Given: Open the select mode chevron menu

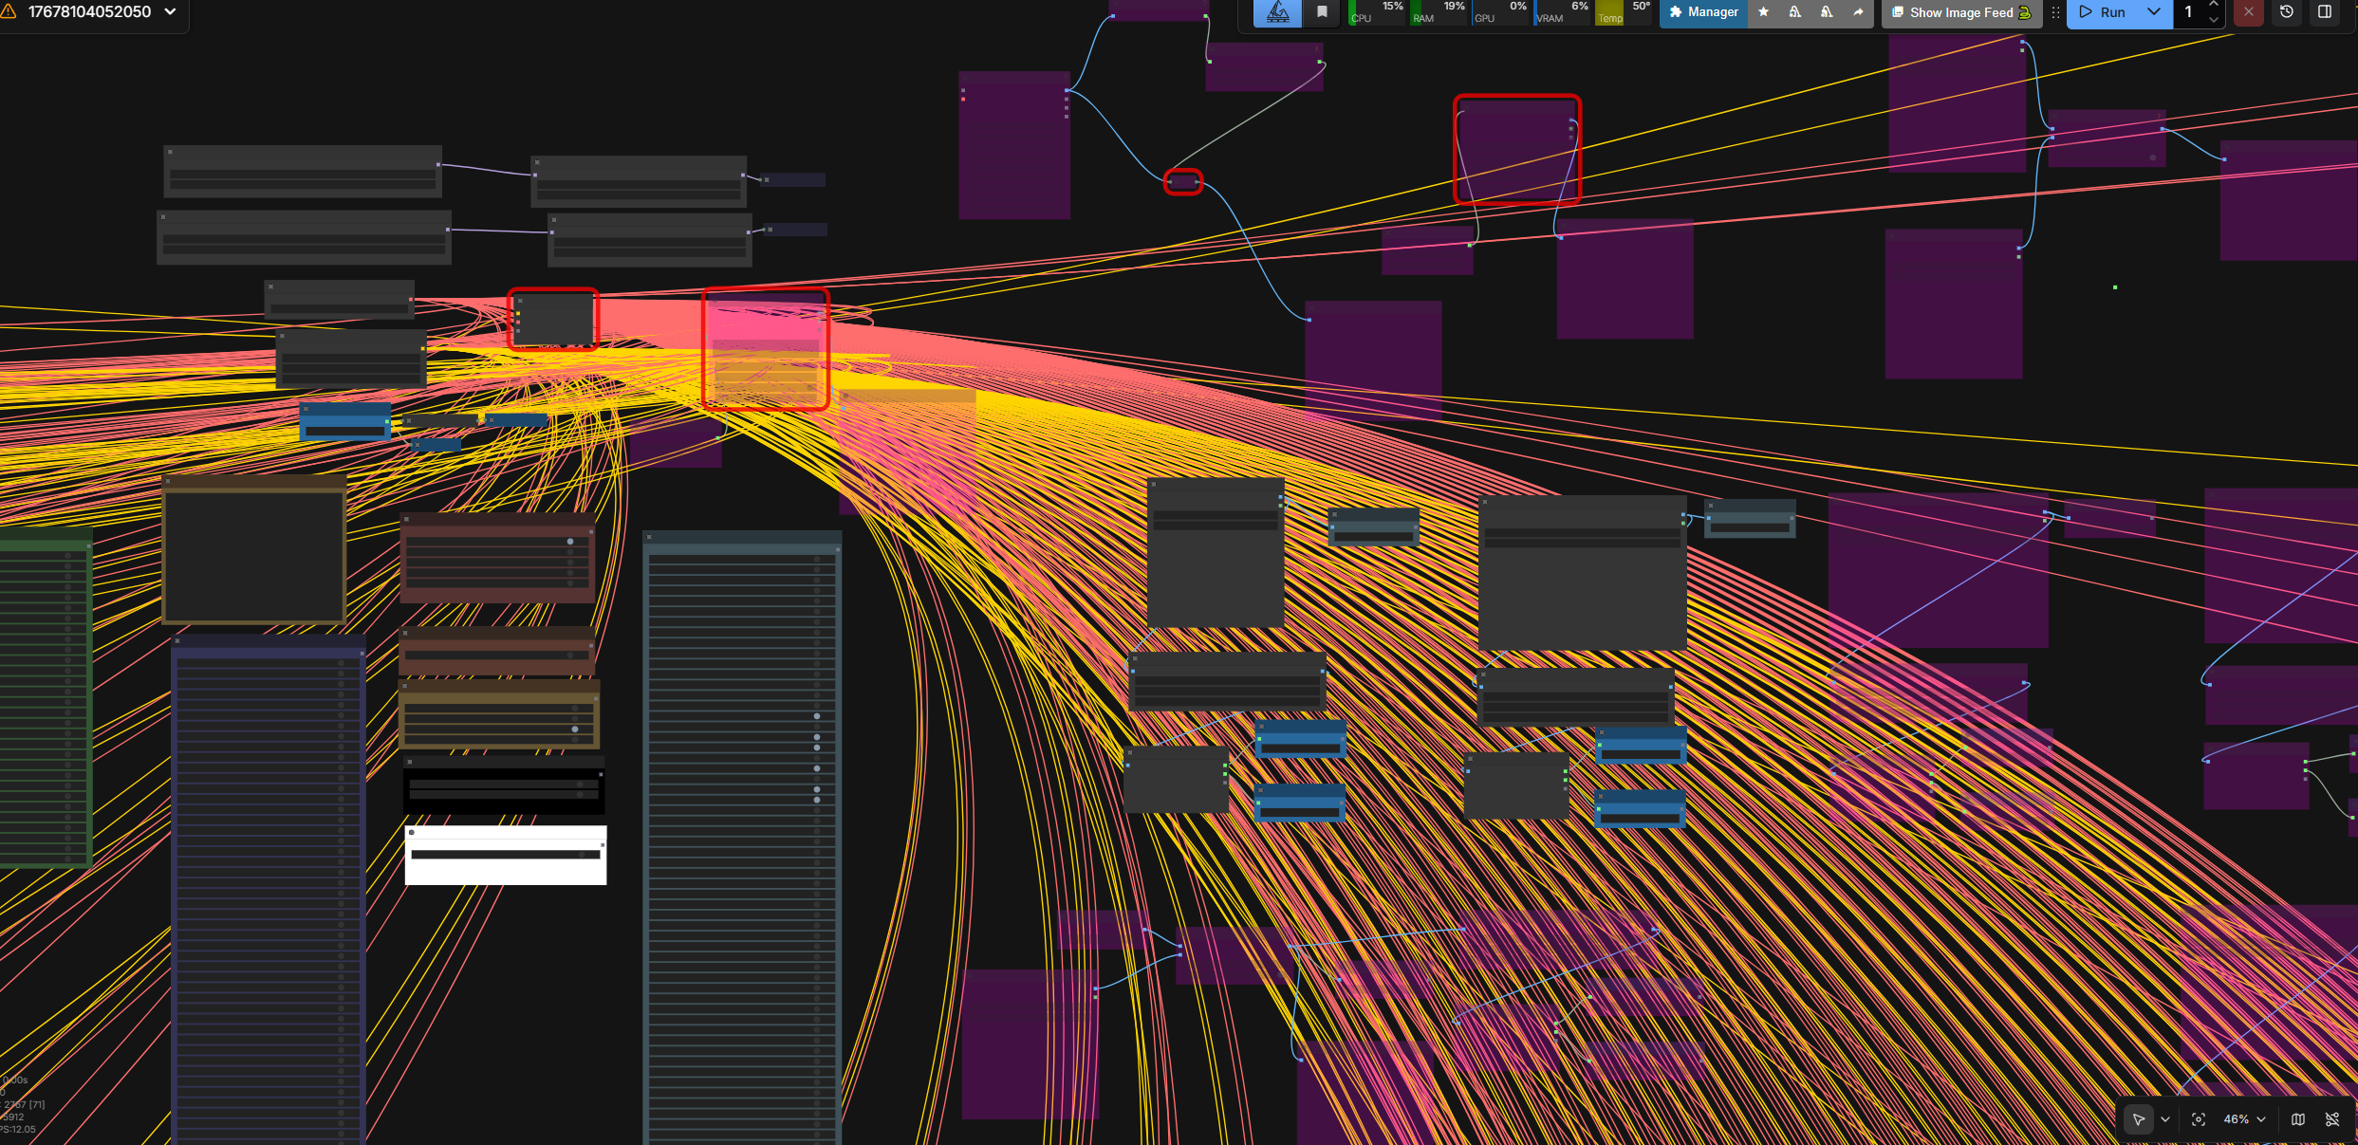Looking at the screenshot, I should 2165,1119.
